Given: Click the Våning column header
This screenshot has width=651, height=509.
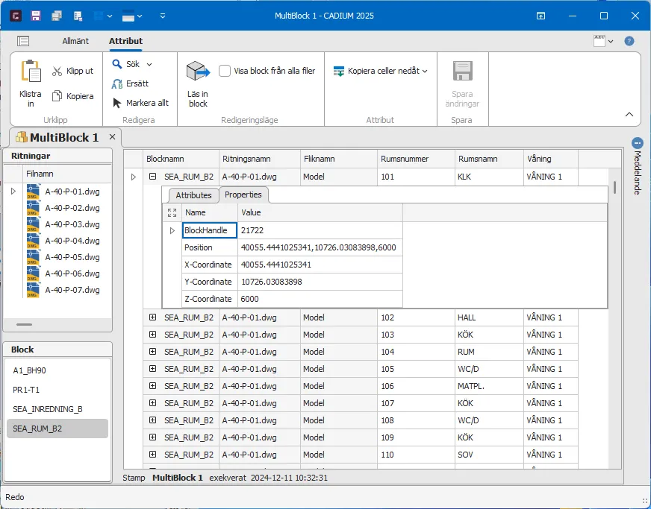Looking at the screenshot, I should 550,159.
